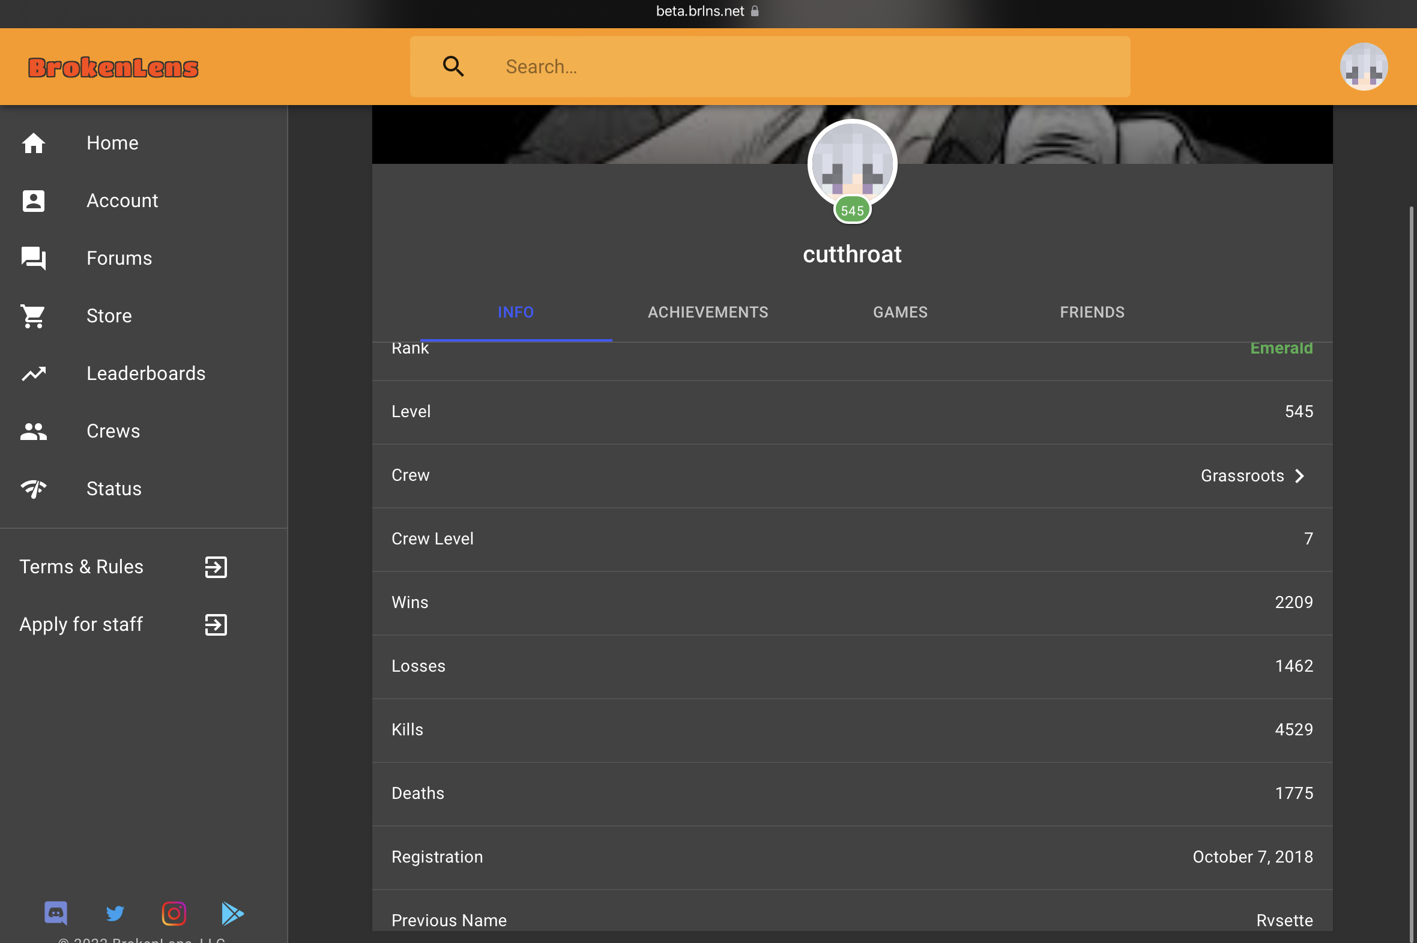This screenshot has height=943, width=1417.
Task: Open the Status signal icon
Action: pyautogui.click(x=34, y=489)
